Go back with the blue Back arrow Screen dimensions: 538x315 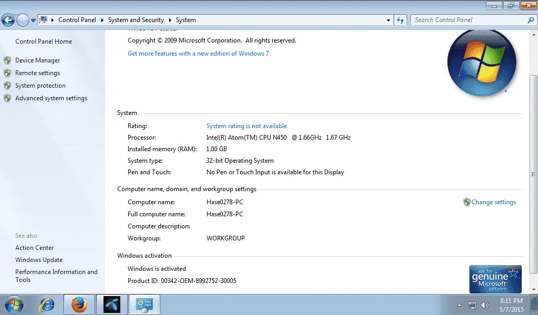pos(8,20)
